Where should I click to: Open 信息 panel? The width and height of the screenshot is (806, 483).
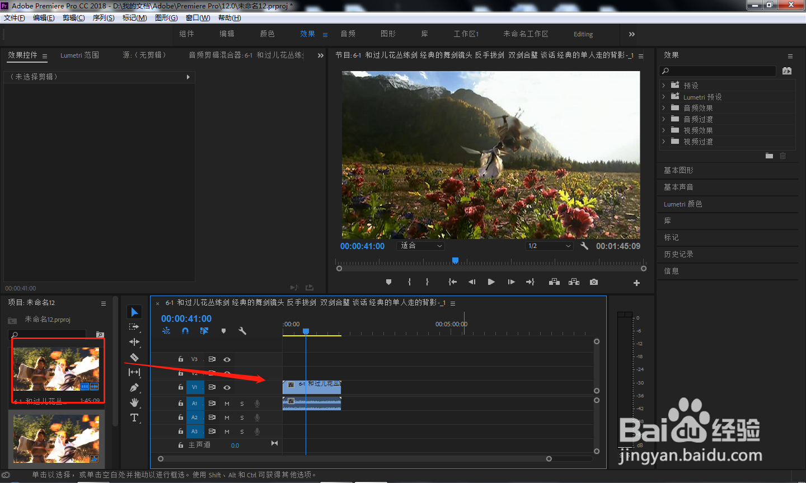[671, 271]
